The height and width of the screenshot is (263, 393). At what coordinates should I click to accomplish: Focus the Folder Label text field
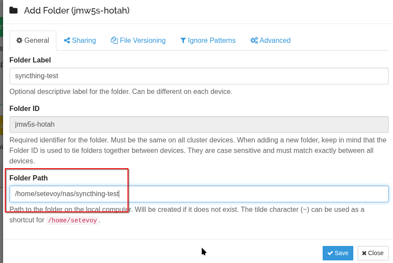[199, 76]
